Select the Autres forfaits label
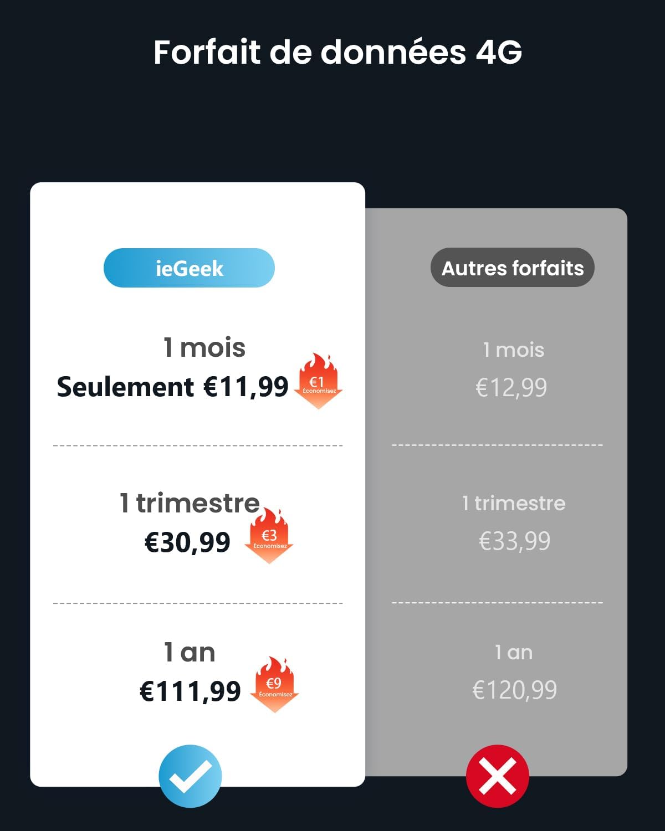 click(x=512, y=268)
